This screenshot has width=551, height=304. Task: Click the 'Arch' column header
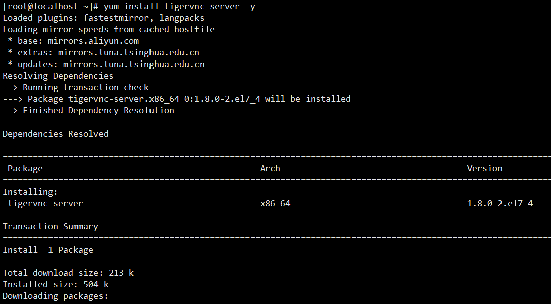pyautogui.click(x=270, y=169)
